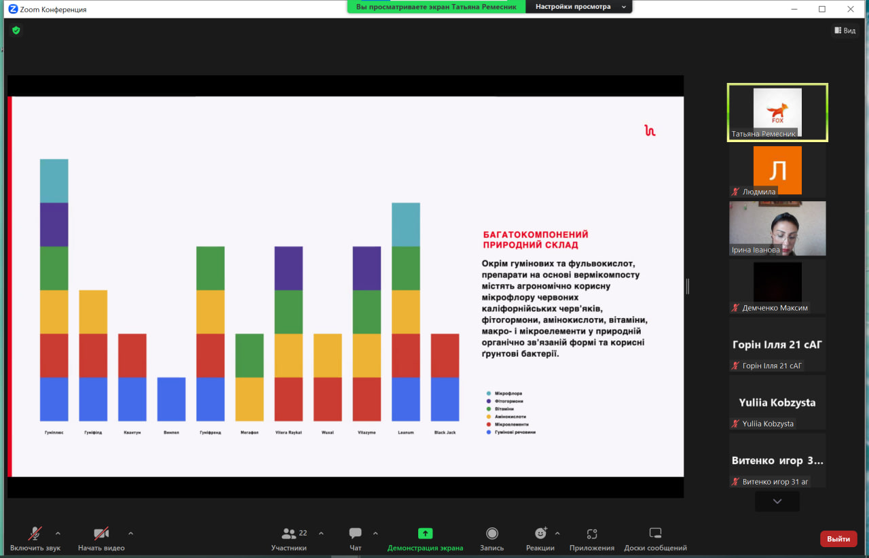Click the Vitera Raykat bar label
The width and height of the screenshot is (869, 558).
289,432
